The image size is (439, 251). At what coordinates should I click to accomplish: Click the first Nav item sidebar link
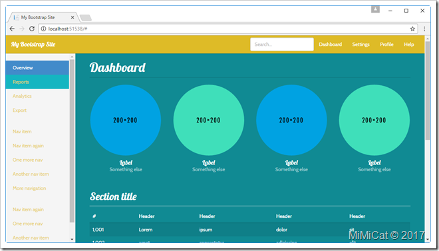22,131
